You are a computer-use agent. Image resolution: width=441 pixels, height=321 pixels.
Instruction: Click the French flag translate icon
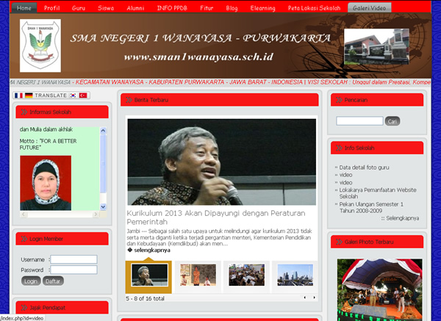pos(18,95)
